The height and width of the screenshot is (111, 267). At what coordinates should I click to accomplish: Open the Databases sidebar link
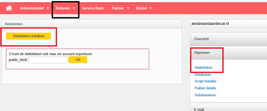click(203, 74)
